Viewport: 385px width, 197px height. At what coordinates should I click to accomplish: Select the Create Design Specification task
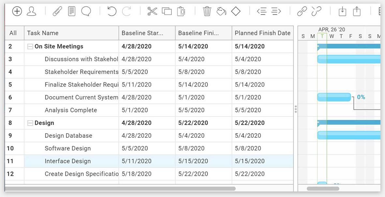(81, 174)
